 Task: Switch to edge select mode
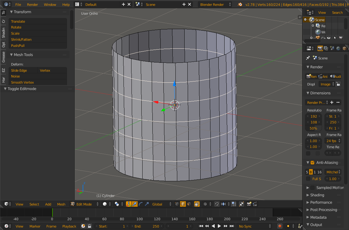pyautogui.click(x=183, y=204)
